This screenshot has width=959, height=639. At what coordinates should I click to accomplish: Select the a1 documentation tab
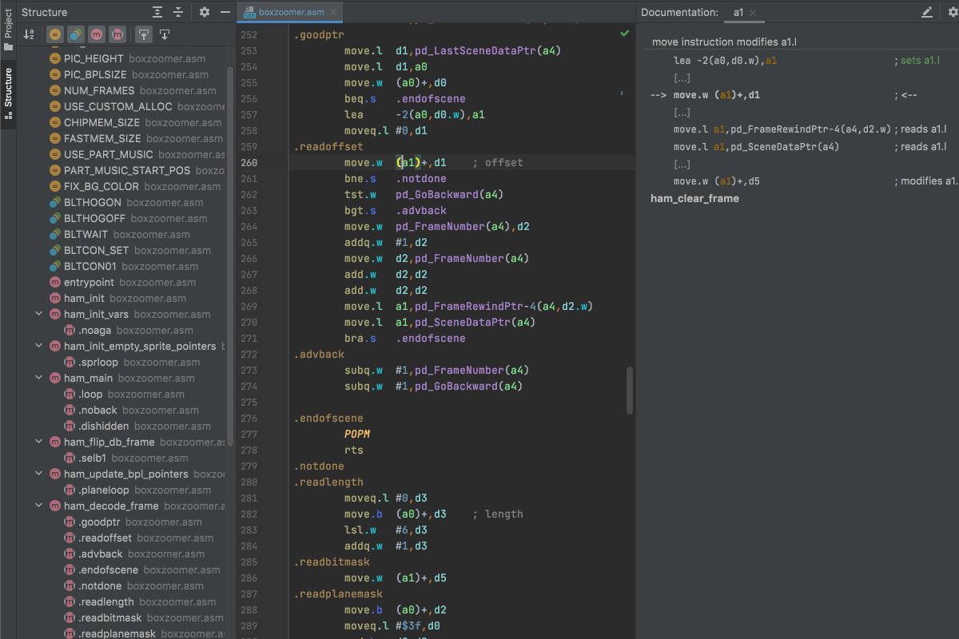pos(738,12)
